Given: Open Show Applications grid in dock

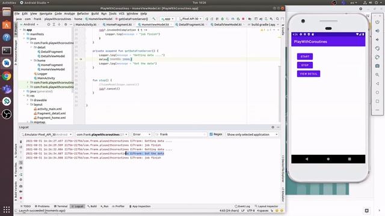Looking at the screenshot, I should 7,209.
